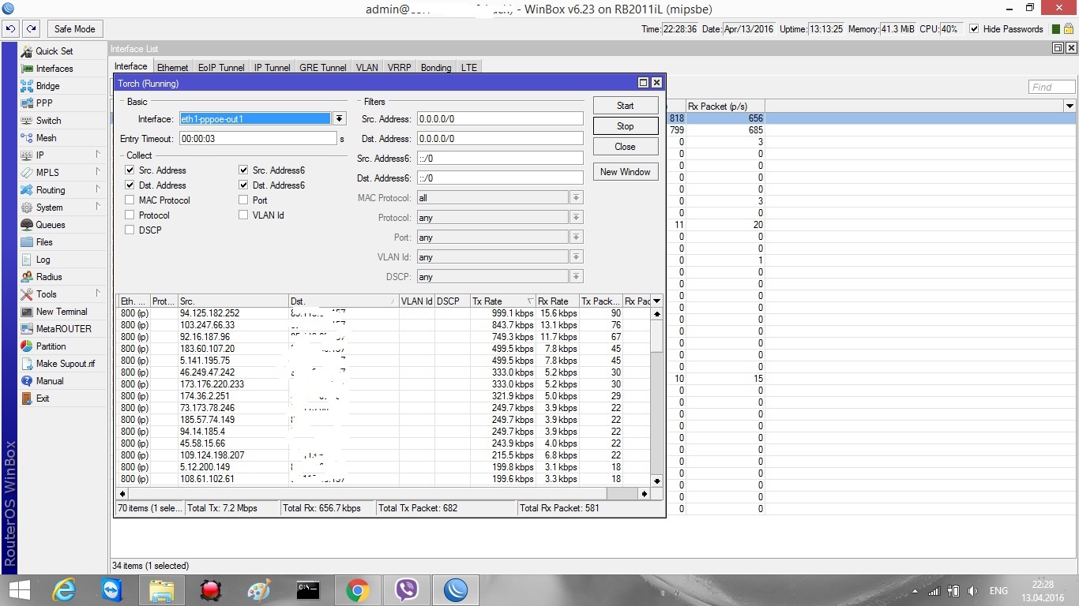This screenshot has width=1079, height=606.
Task: Expand the DSCP filter dropdown
Action: click(x=577, y=277)
